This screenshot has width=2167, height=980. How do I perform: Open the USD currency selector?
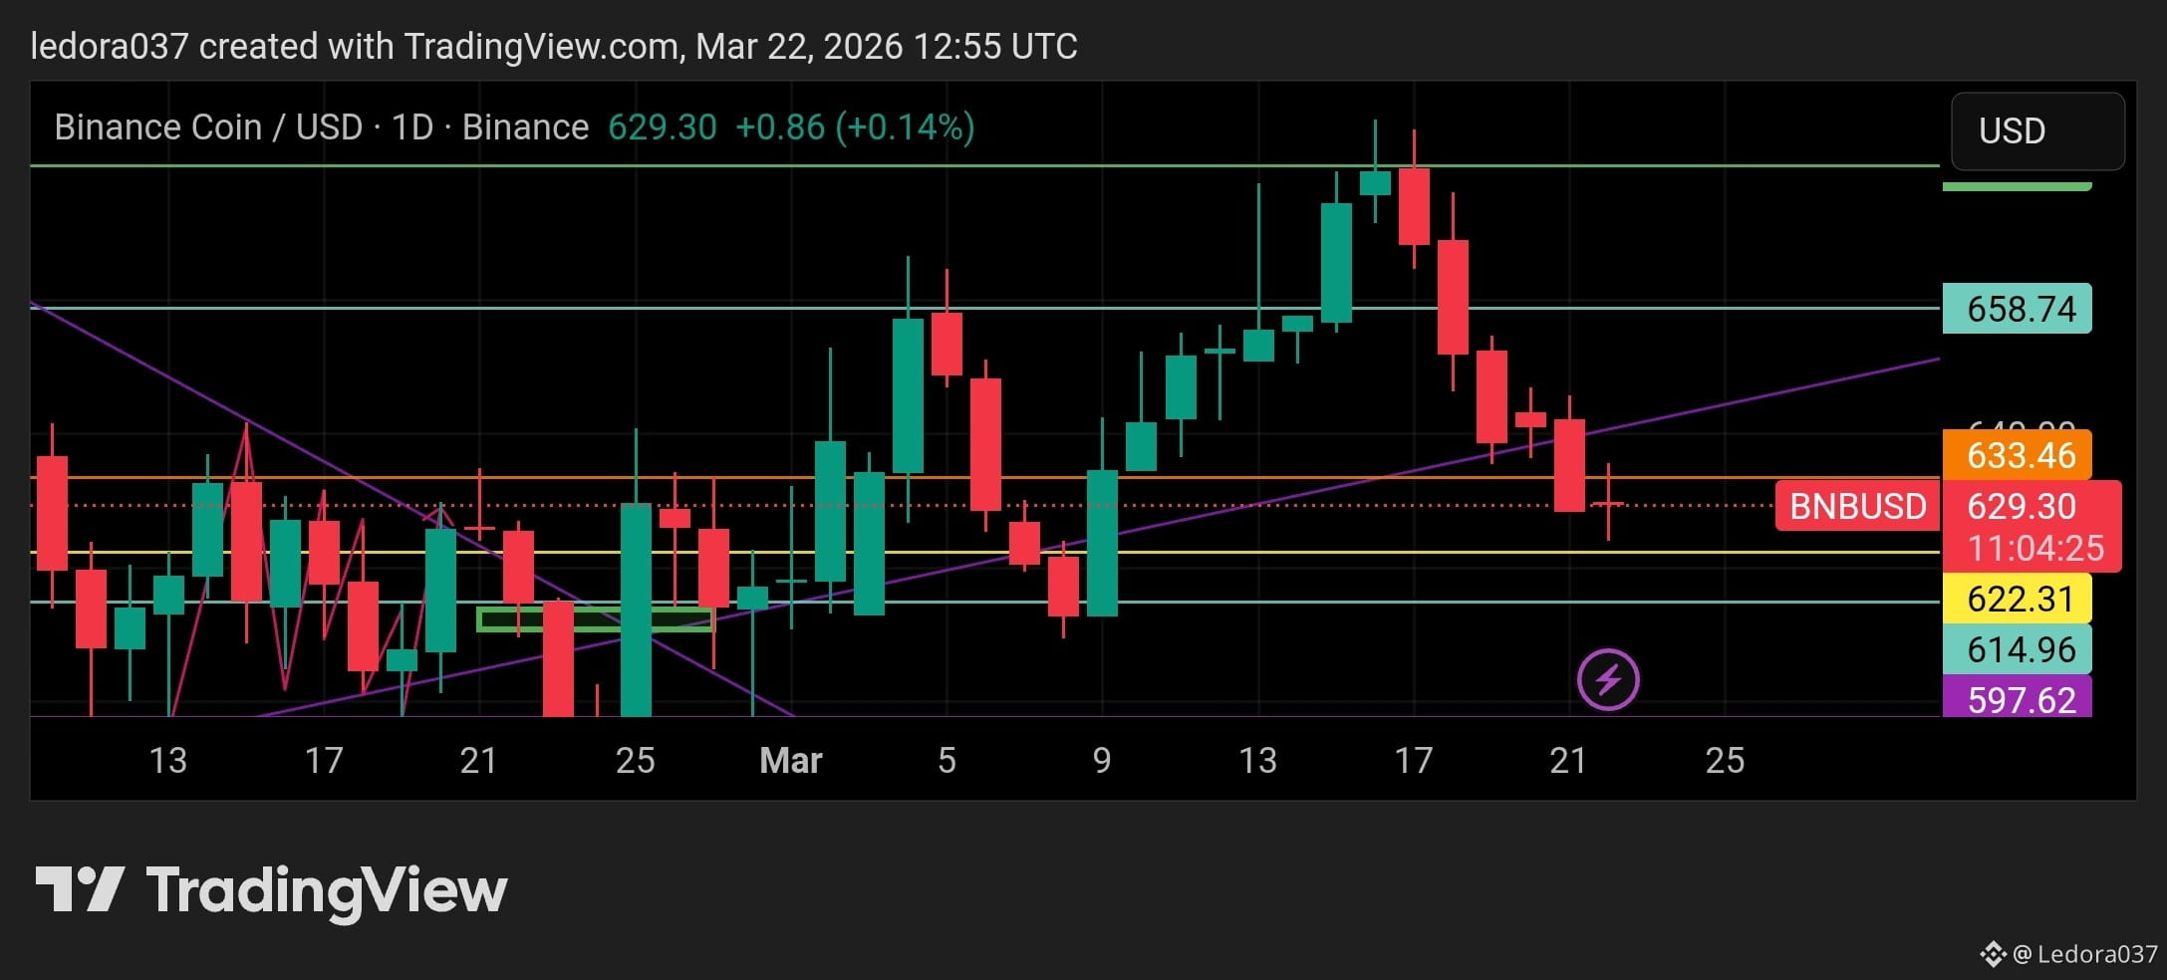point(2037,130)
